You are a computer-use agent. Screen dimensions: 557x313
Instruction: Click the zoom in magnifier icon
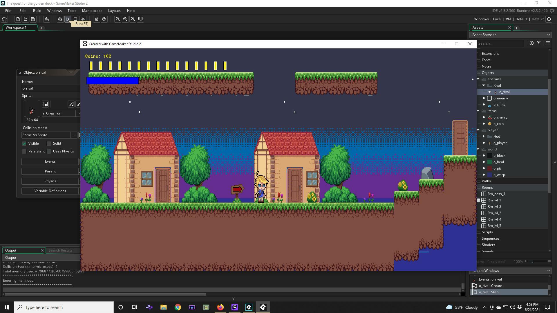(133, 19)
